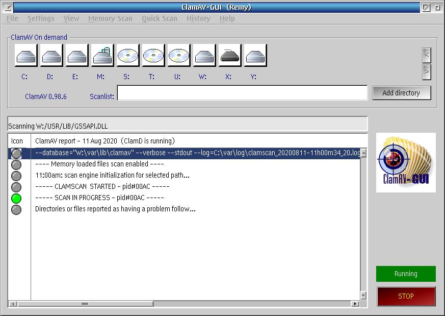Select the U: optical disc drive icon
Viewport: 445px width, 316px height.
tap(179, 56)
